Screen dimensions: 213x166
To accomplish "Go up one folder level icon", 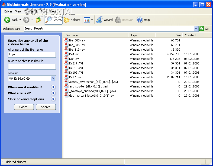I will pyautogui.click(x=38, y=20).
